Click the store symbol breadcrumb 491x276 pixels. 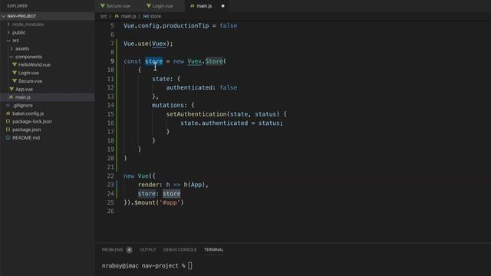156,16
